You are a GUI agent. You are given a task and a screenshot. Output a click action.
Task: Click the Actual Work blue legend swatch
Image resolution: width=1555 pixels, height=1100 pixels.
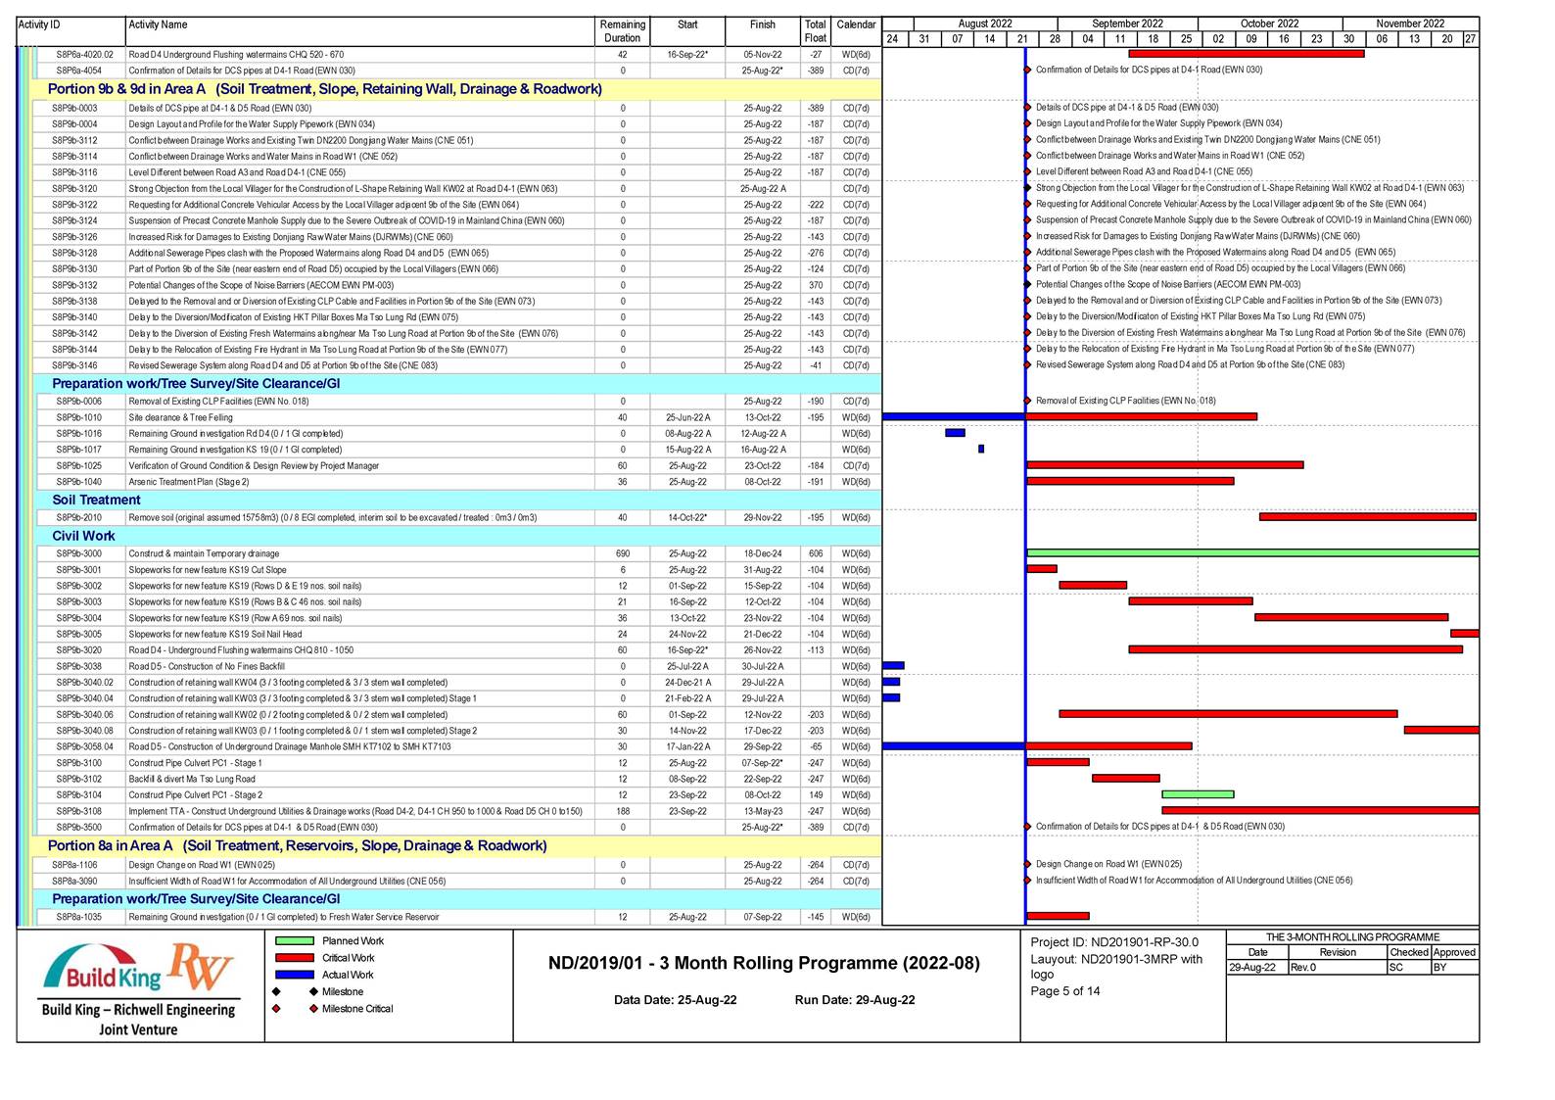pos(294,975)
